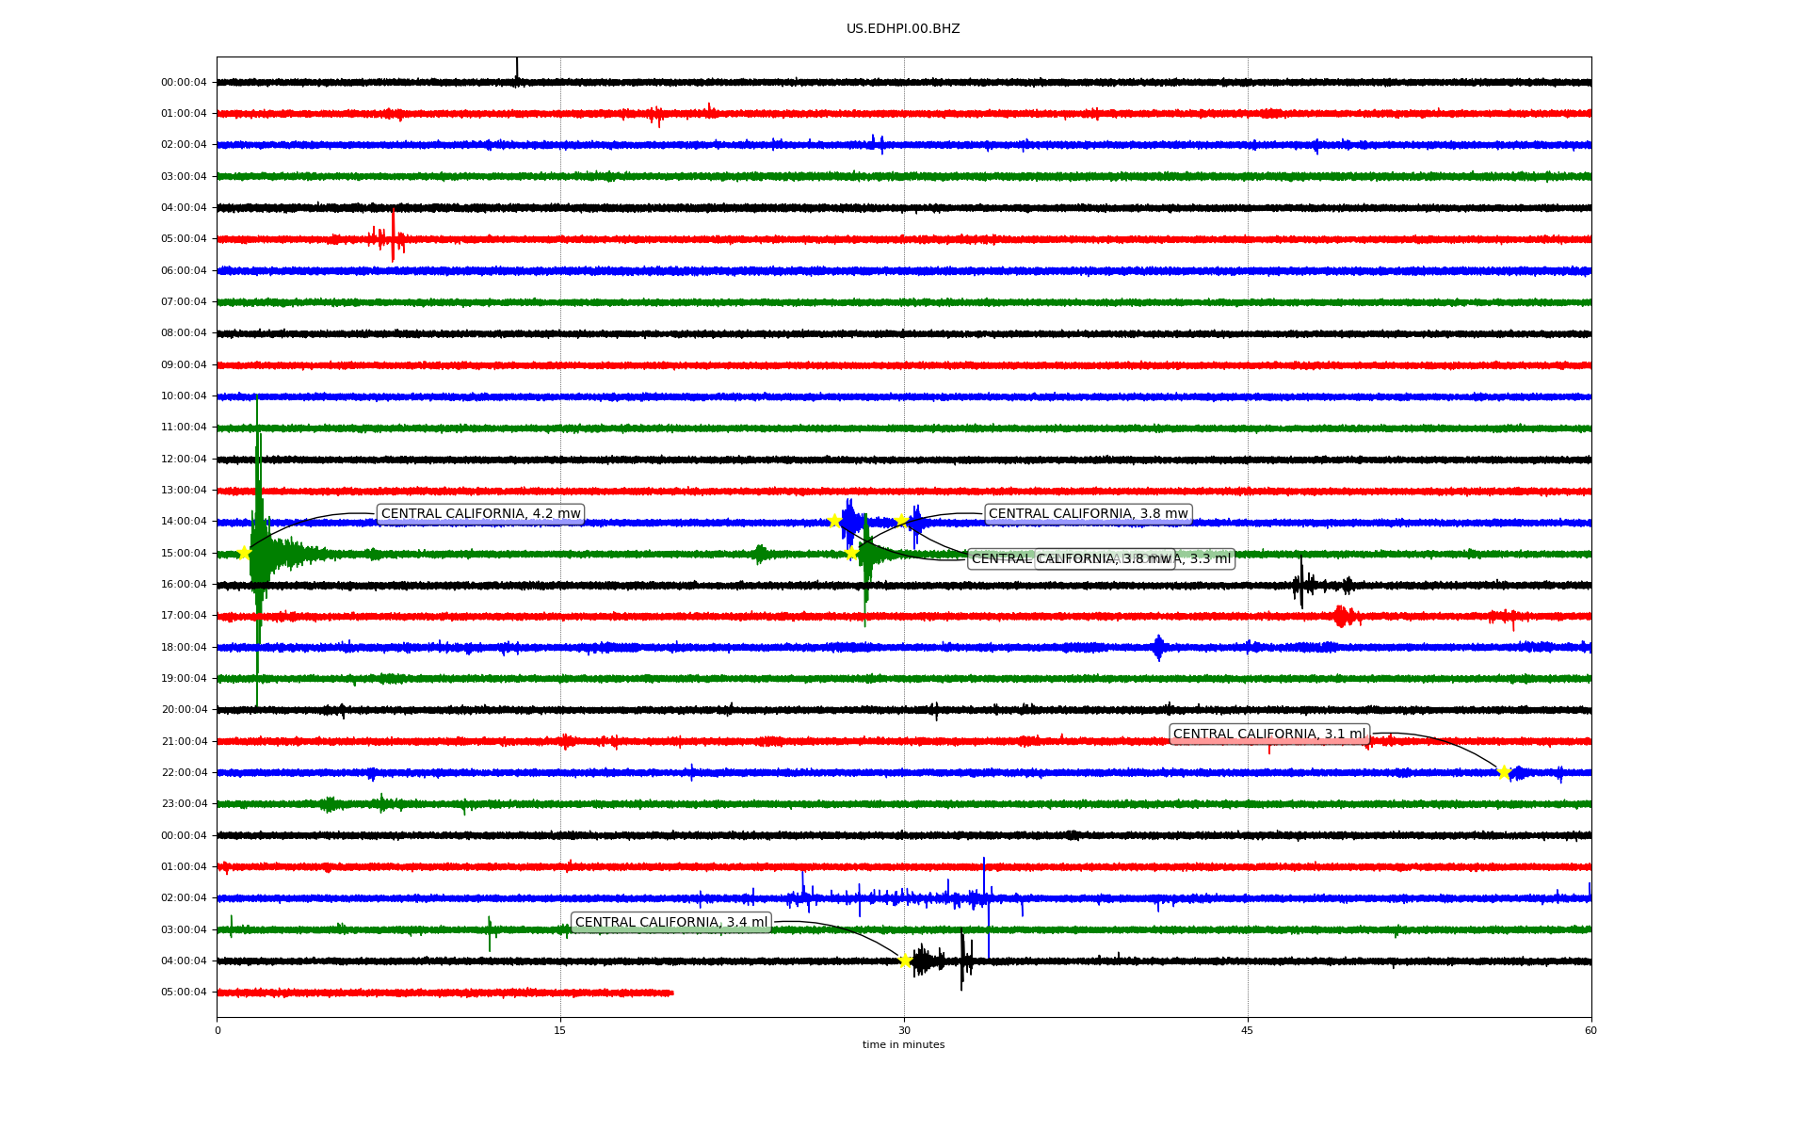Viewport: 1808px width, 1130px height.
Task: Click the 15 tick label on the x-axis
Action: tap(560, 1030)
